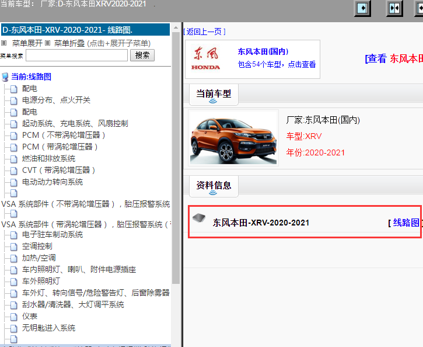Click the double-arrow split panel button at top
423x347 pixels.
pyautogui.click(x=394, y=8)
